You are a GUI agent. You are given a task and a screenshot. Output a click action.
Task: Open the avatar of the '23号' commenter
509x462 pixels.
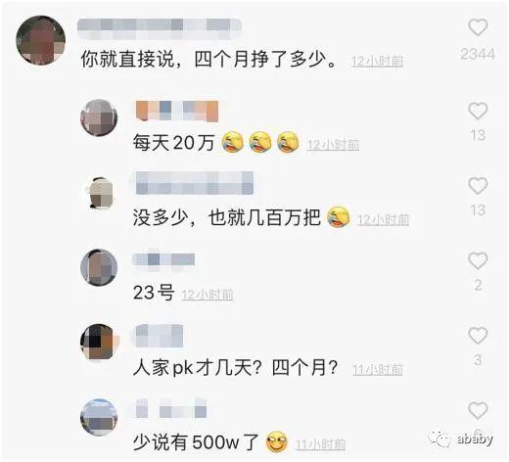99,267
